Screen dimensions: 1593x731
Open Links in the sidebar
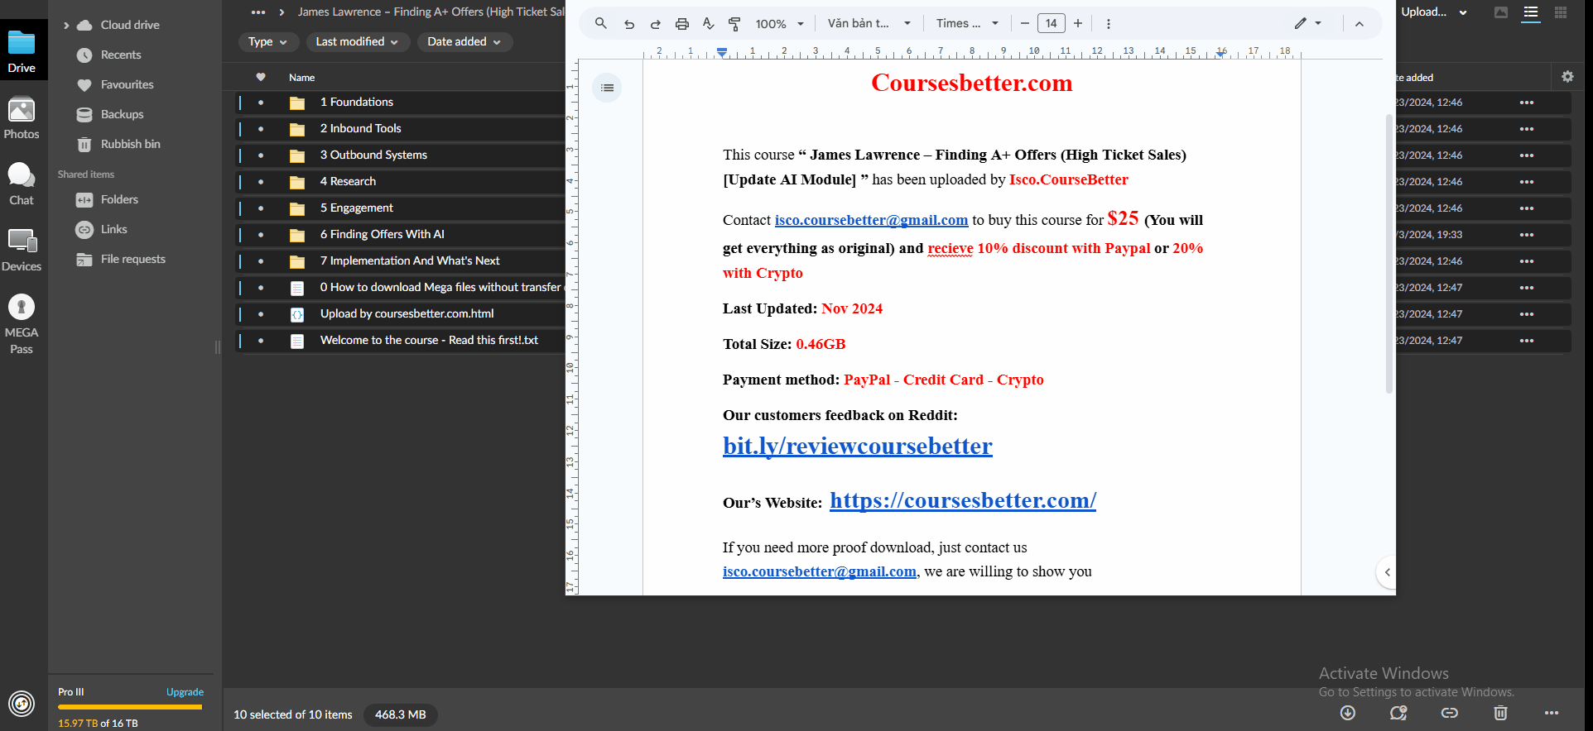click(113, 230)
